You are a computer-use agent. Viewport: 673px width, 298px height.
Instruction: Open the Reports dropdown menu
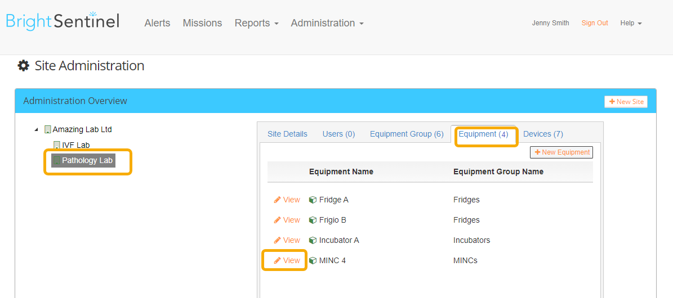pyautogui.click(x=257, y=23)
